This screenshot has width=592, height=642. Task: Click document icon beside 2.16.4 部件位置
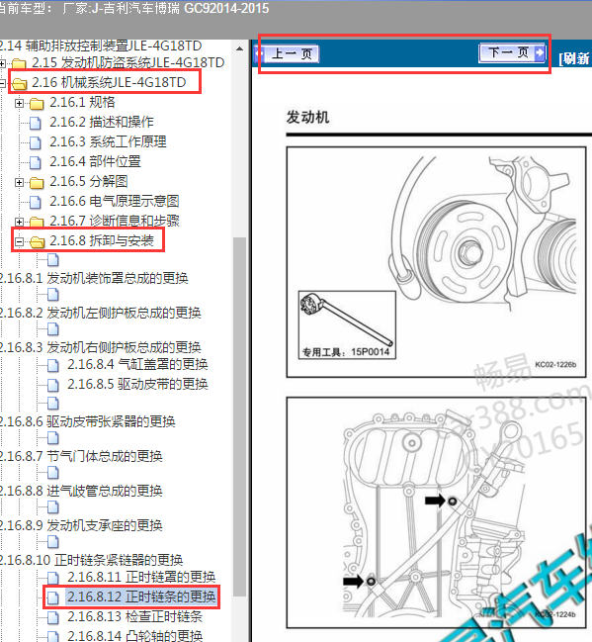36,162
